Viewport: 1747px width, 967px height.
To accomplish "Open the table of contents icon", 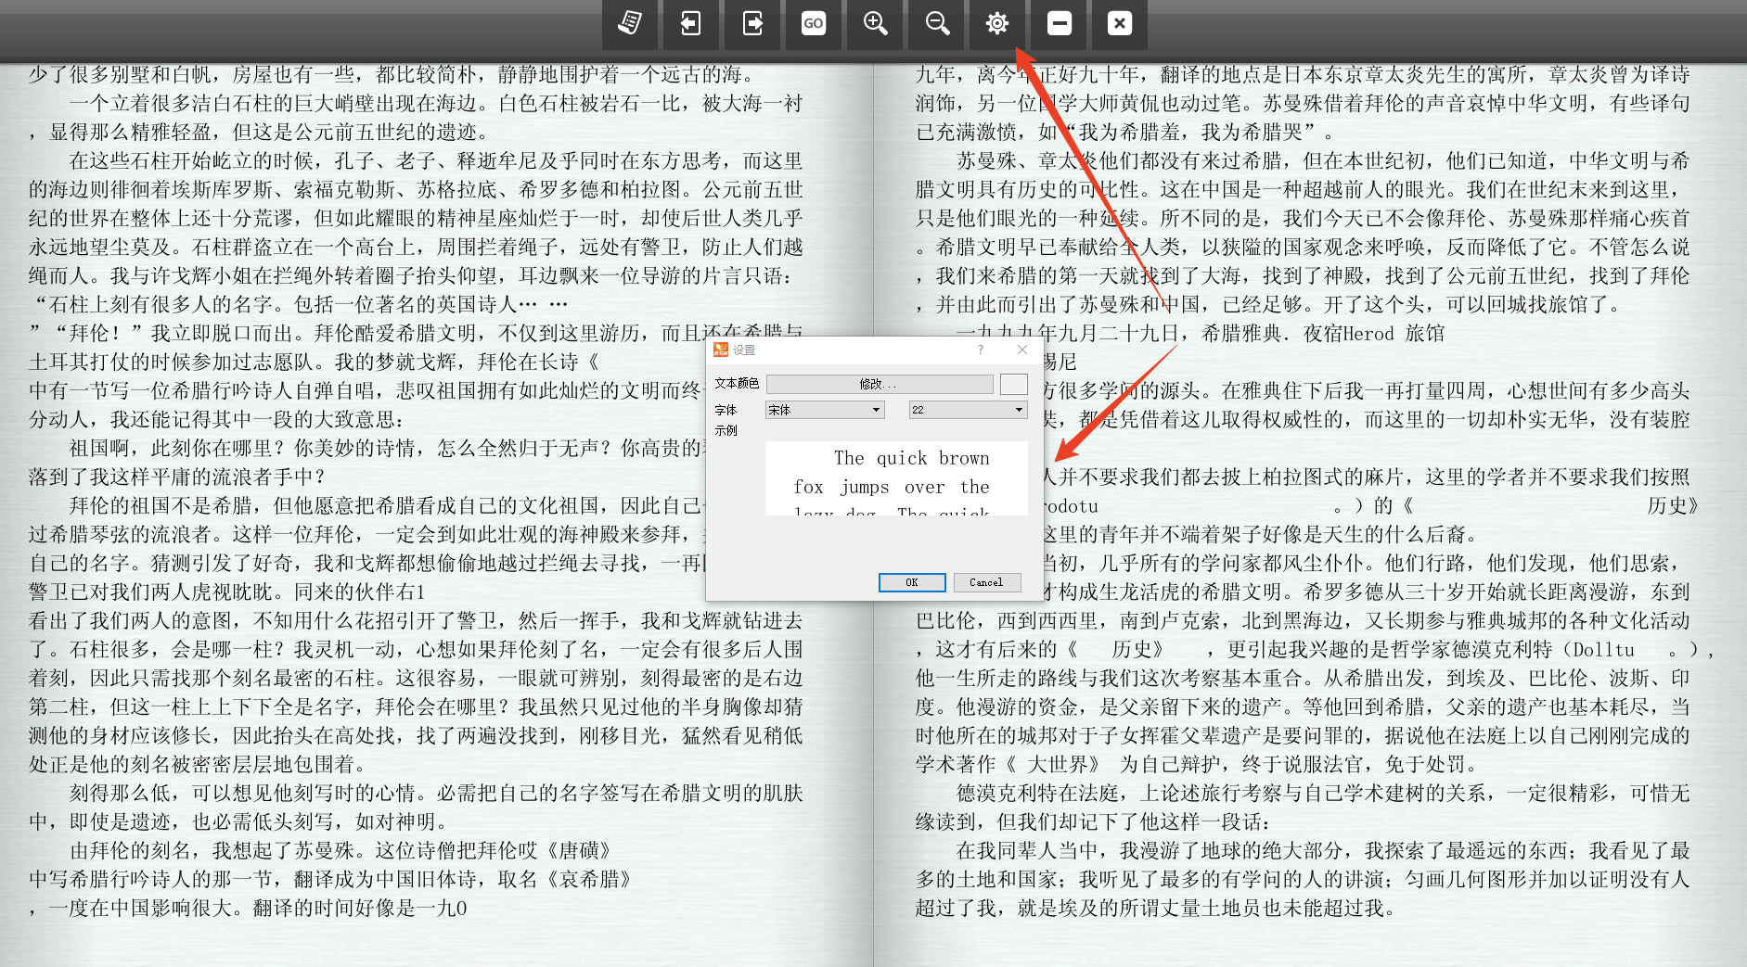I will coord(630,23).
